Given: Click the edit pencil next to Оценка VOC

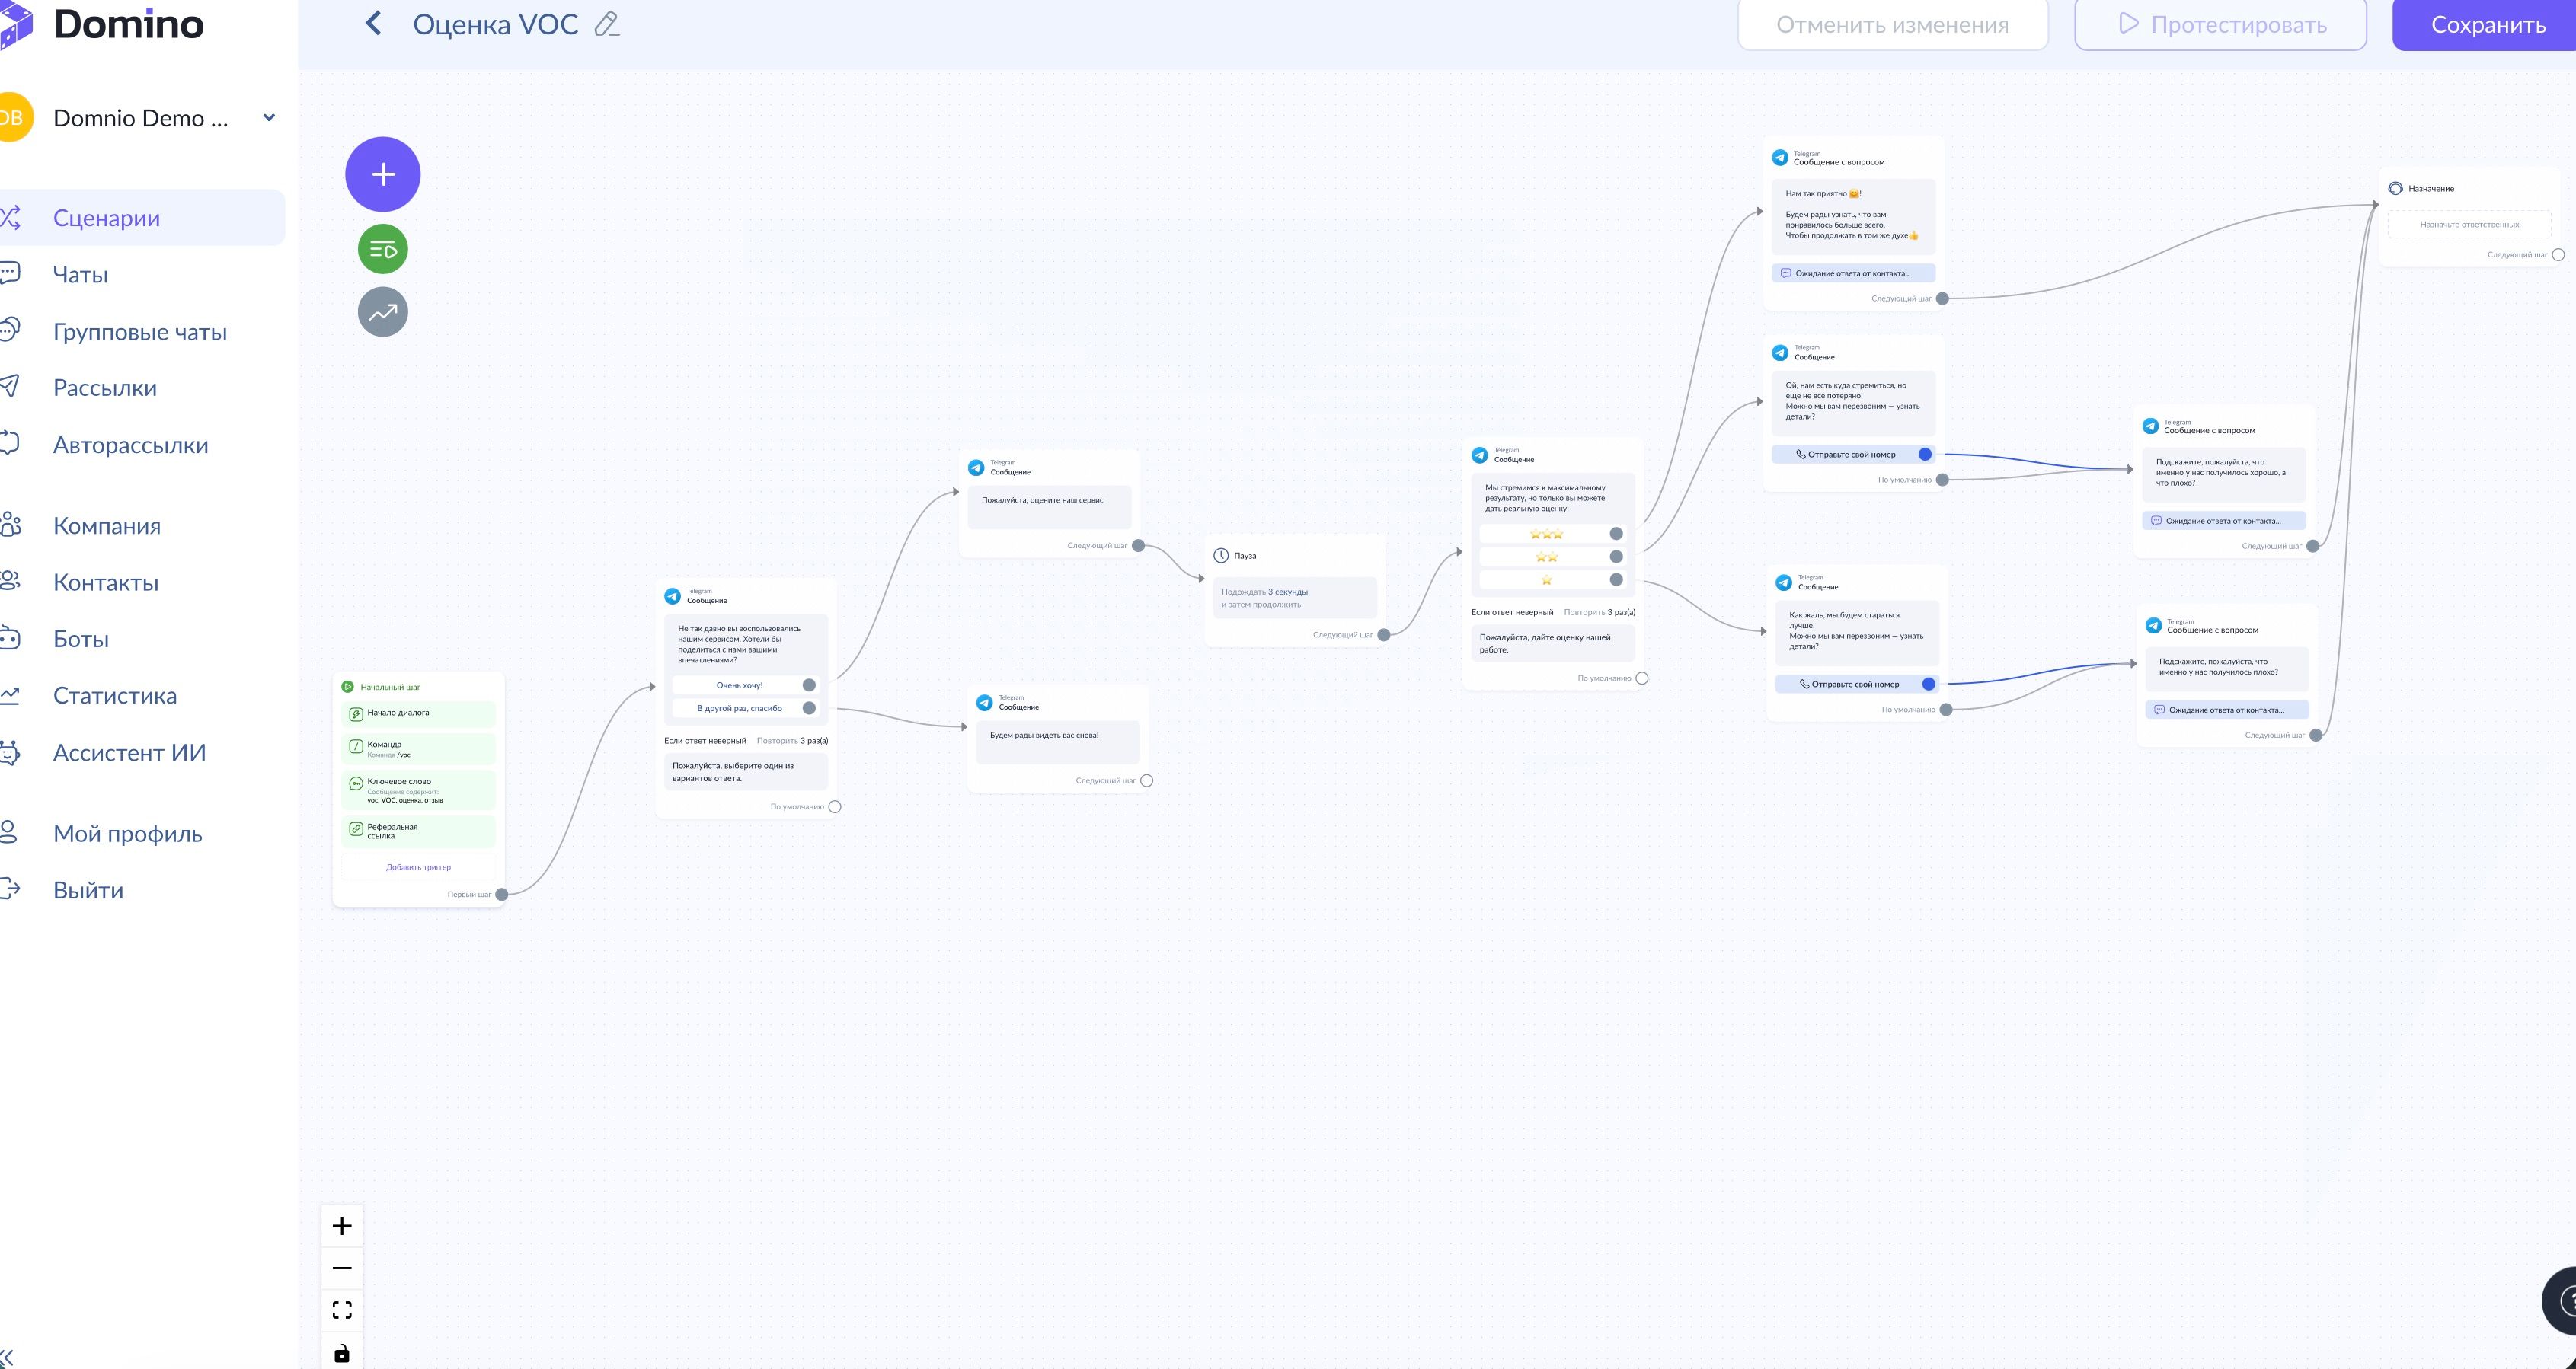Looking at the screenshot, I should [x=607, y=24].
